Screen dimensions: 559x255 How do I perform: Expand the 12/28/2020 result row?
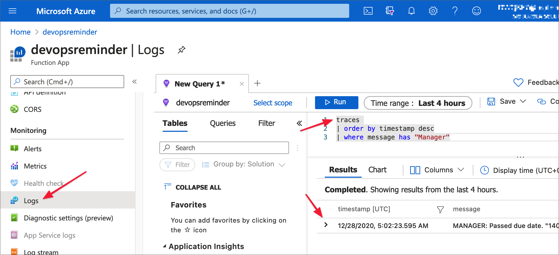pos(326,225)
